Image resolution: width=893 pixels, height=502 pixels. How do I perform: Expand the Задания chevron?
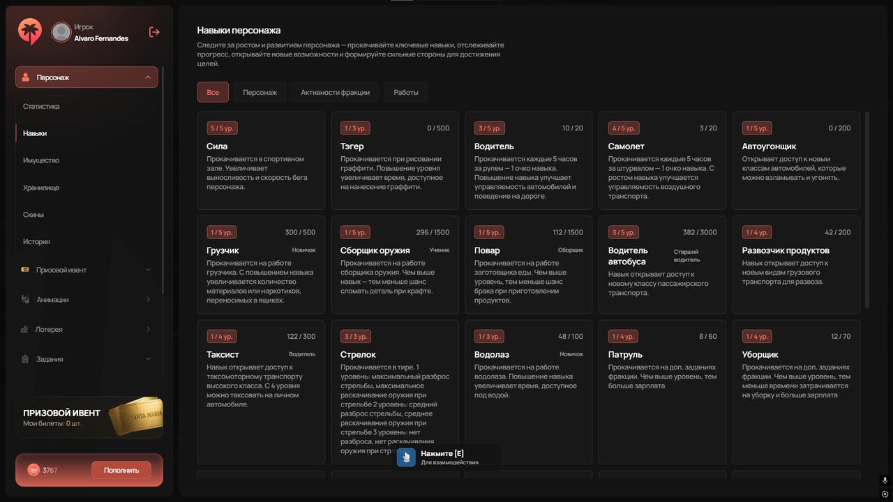point(148,359)
